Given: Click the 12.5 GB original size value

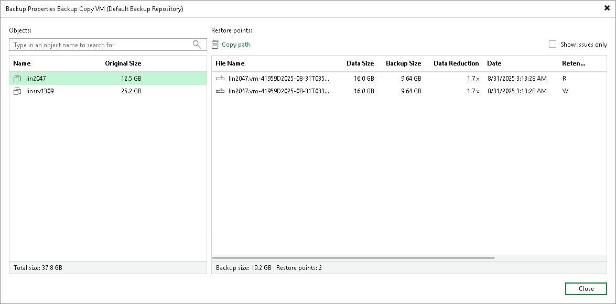Looking at the screenshot, I should coord(131,79).
